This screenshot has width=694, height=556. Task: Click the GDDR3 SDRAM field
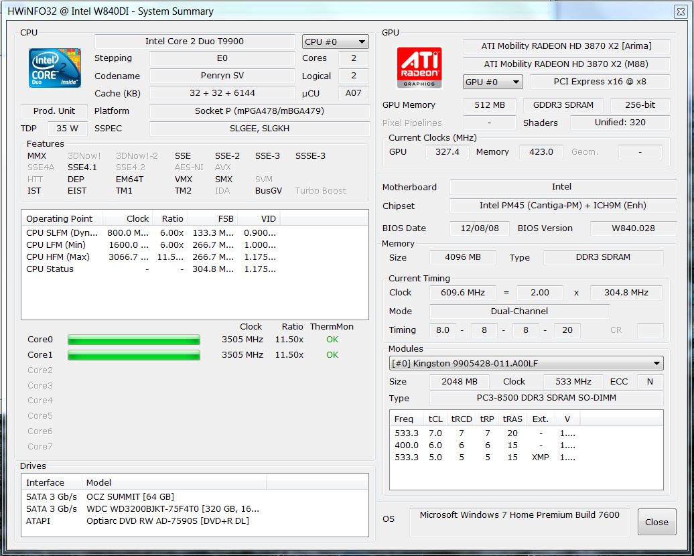(x=563, y=105)
